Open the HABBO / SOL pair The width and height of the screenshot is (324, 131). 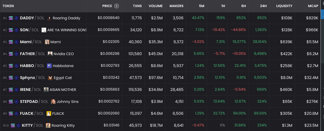pyautogui.click(x=32, y=66)
